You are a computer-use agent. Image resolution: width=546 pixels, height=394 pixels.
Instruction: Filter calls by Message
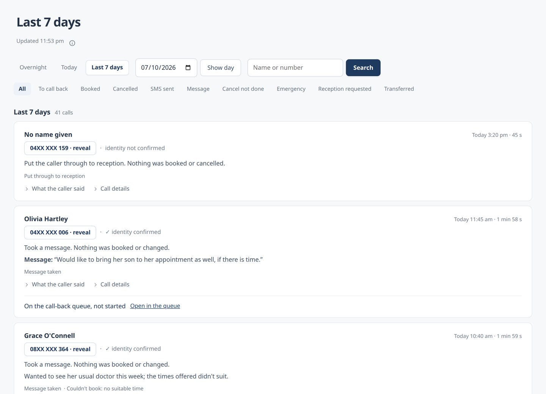198,89
